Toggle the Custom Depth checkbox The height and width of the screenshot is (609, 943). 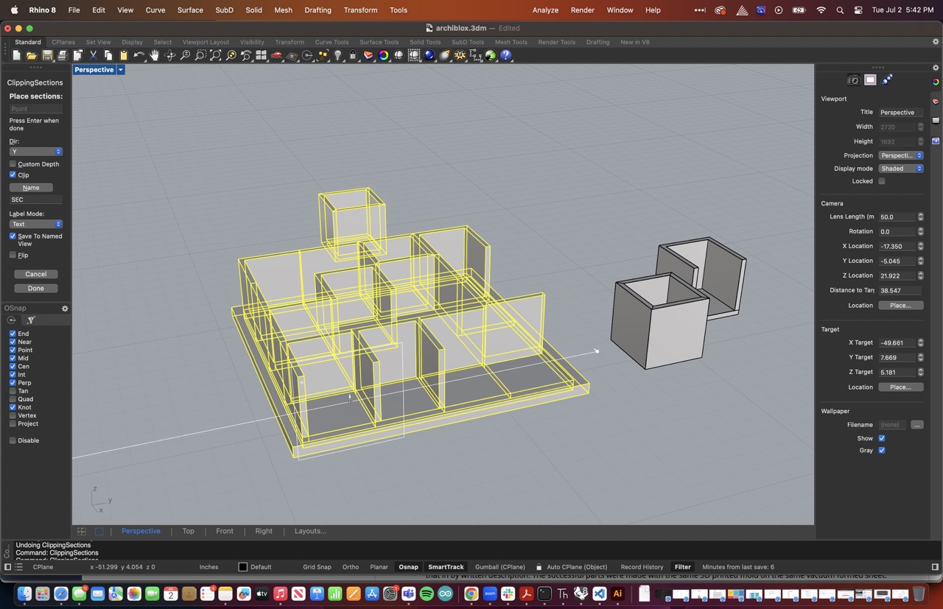point(13,164)
